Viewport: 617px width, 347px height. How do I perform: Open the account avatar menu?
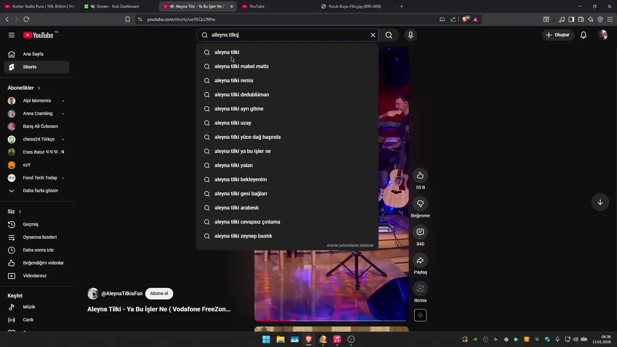603,35
